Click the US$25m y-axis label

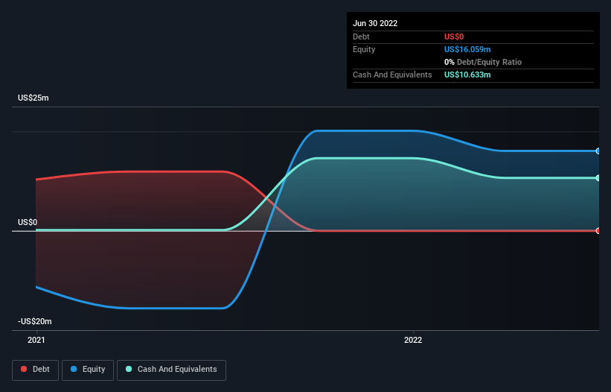click(x=33, y=98)
